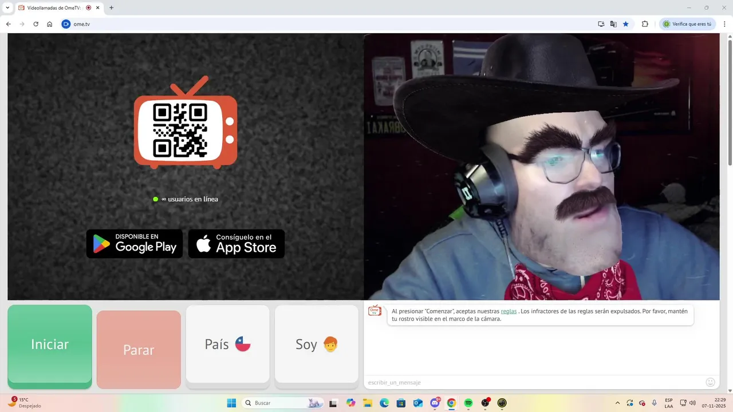Viewport: 733px width, 412px height.
Task: Open the Chrome three-dot menu
Action: [725, 24]
